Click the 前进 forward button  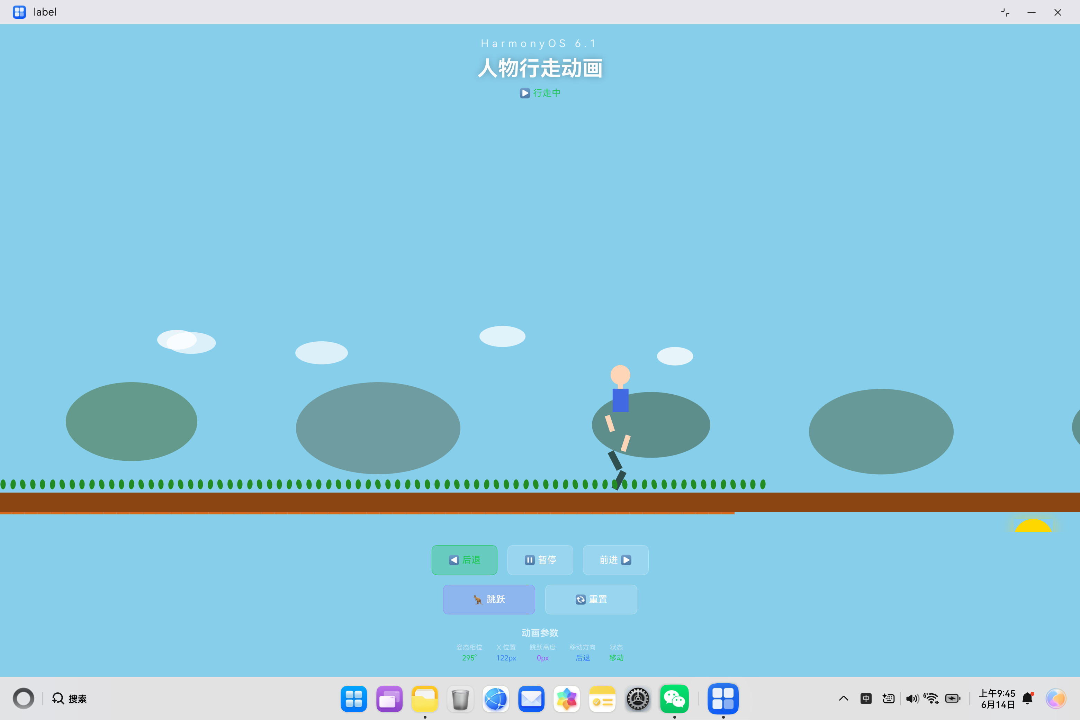615,560
